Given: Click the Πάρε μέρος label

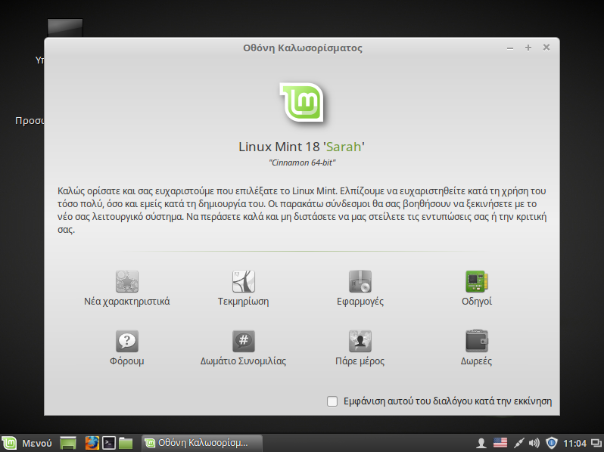Looking at the screenshot, I should coord(360,361).
